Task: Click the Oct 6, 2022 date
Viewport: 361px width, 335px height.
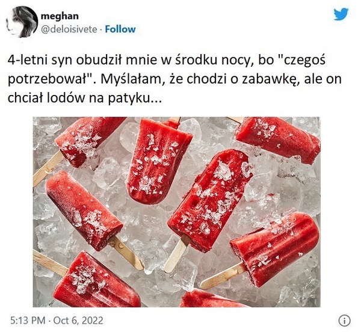Action: point(78,321)
